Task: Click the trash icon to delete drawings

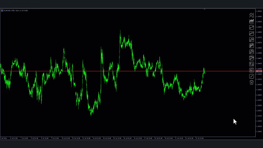Action: point(251,82)
